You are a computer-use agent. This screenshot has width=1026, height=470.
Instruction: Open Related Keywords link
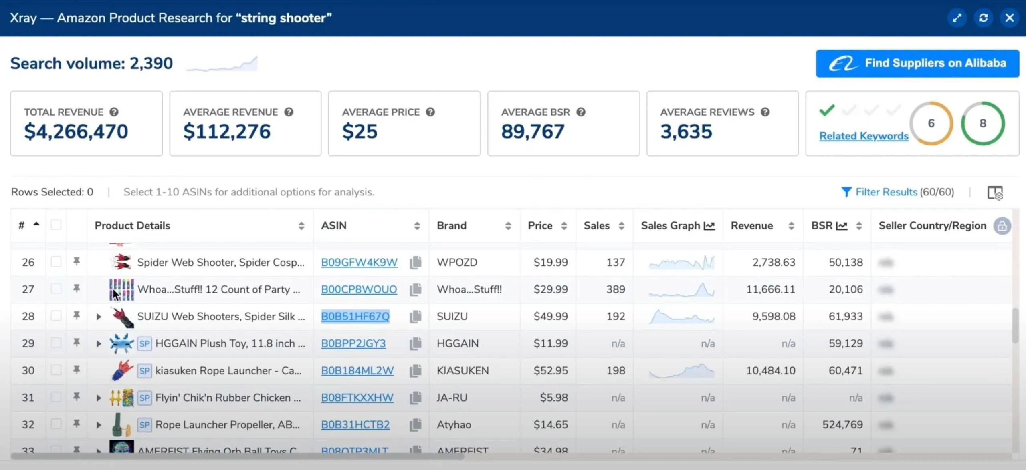[864, 136]
